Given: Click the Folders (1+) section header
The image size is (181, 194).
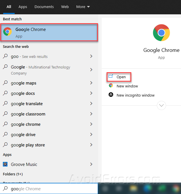Looking at the screenshot, I should click(13, 174).
